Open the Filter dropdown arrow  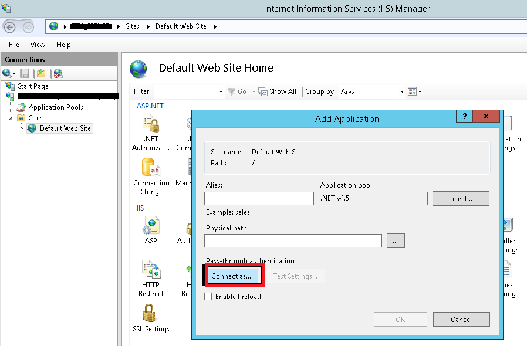pyautogui.click(x=221, y=92)
